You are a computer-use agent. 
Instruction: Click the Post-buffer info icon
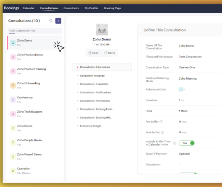163,132
